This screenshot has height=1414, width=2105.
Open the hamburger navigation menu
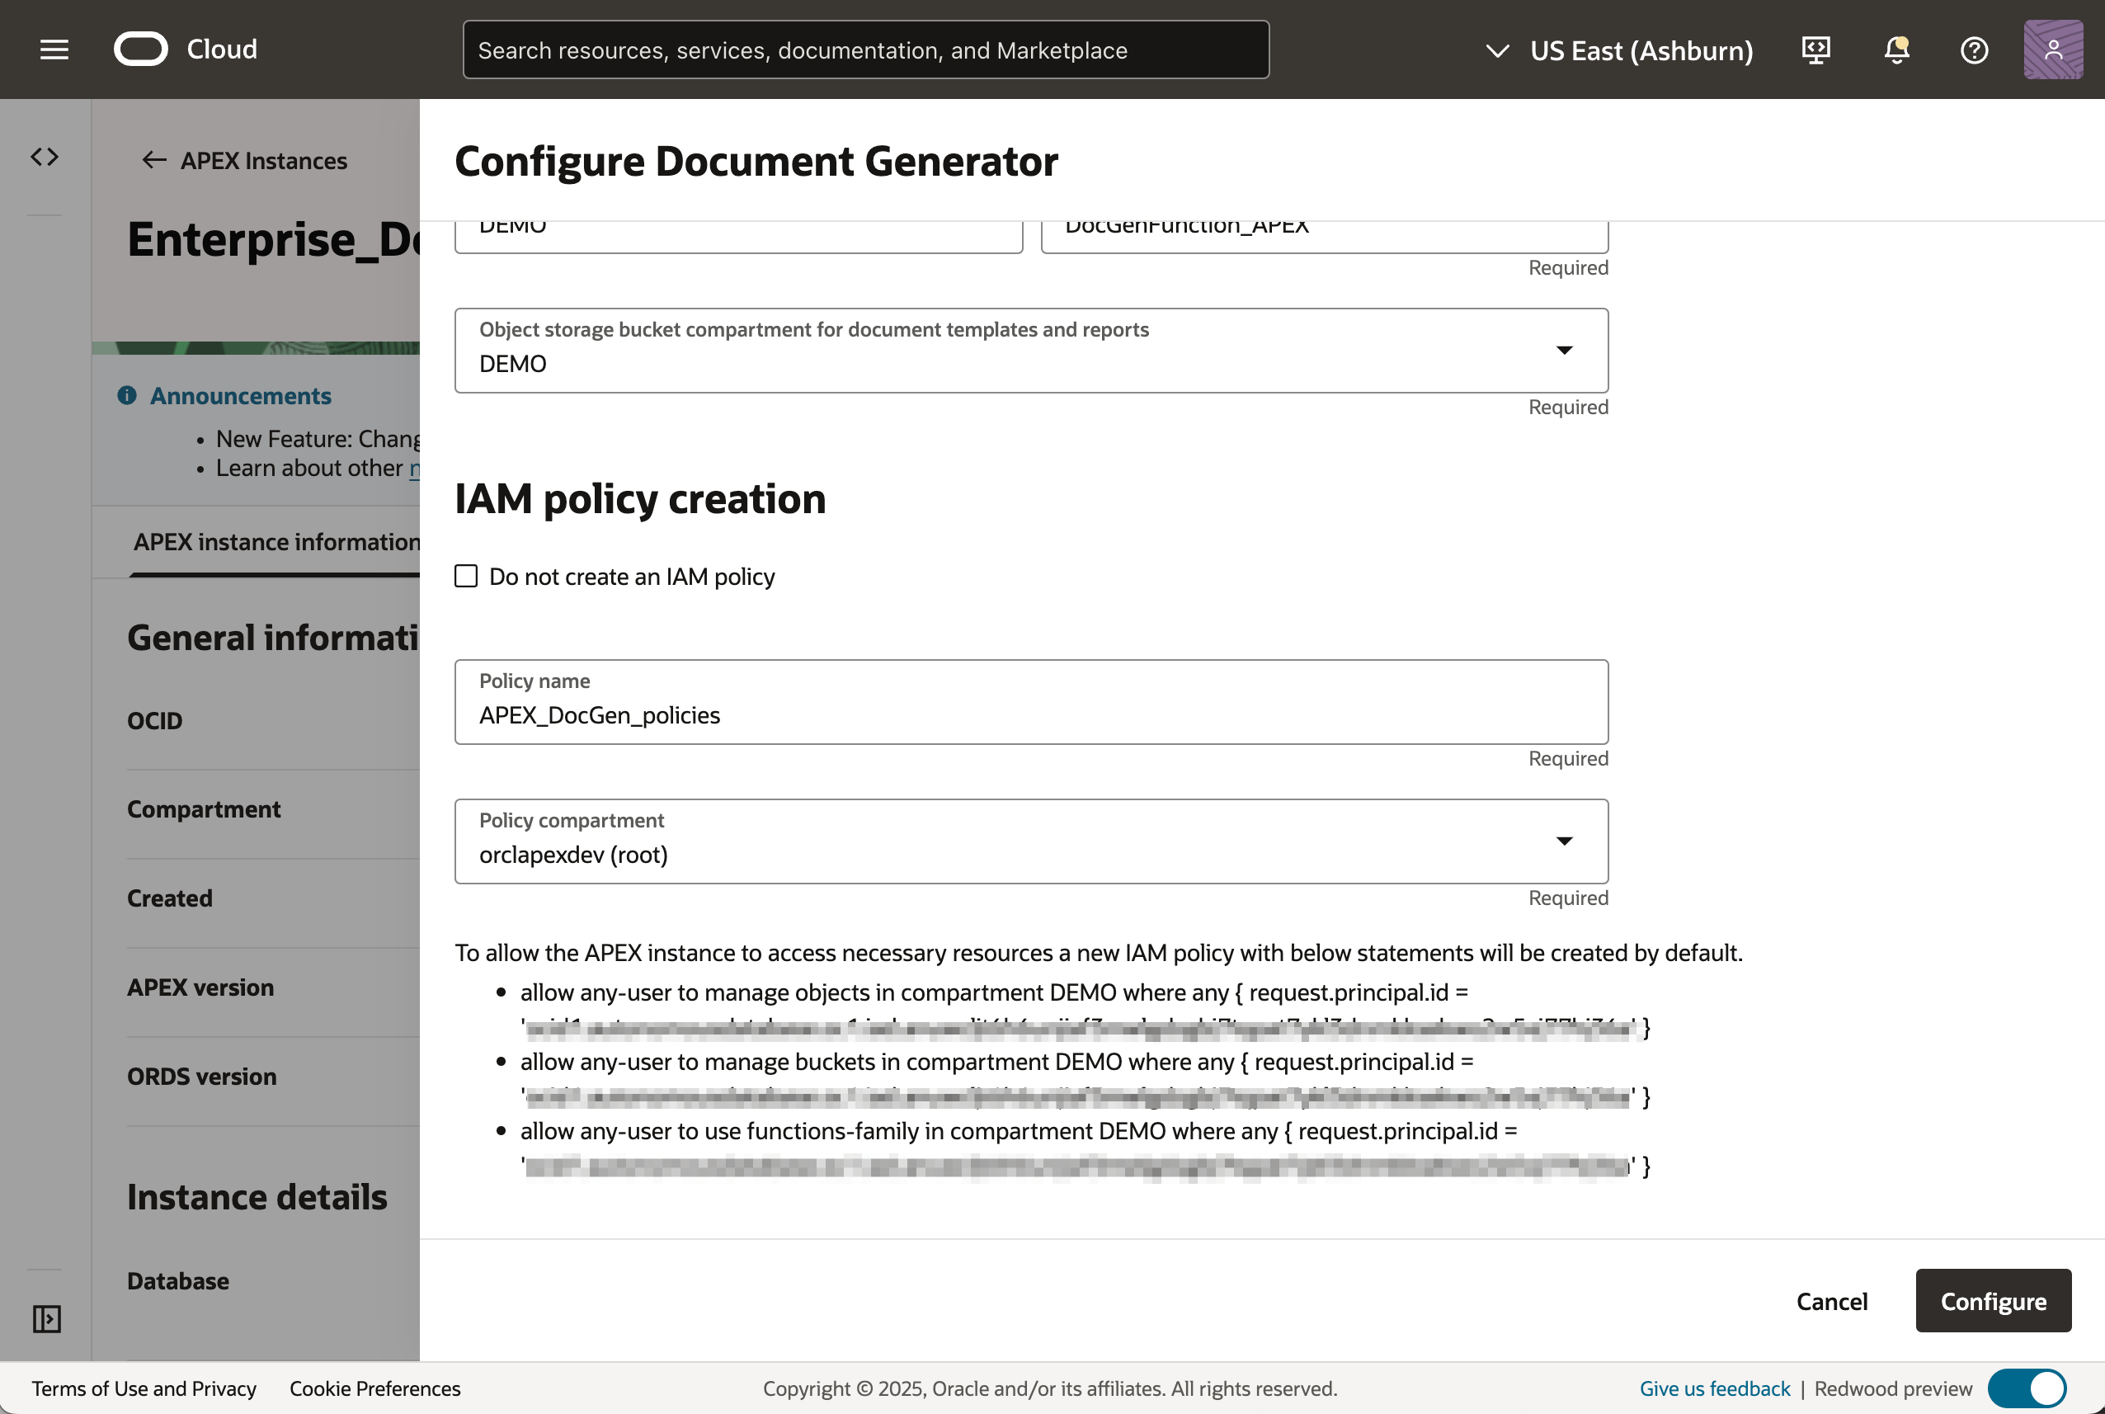54,49
